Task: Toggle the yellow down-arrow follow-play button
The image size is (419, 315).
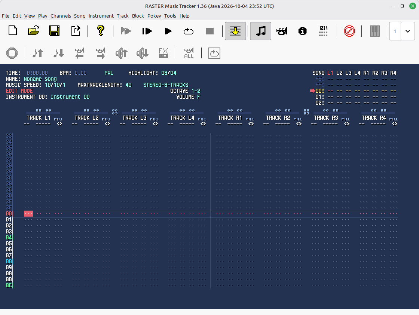Action: coord(235,31)
